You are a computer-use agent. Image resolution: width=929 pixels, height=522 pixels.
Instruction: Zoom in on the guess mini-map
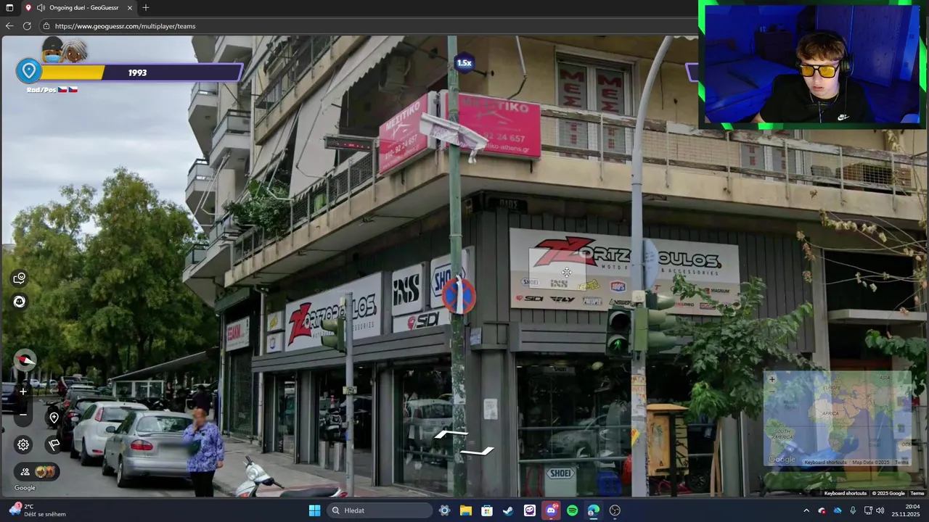point(772,379)
